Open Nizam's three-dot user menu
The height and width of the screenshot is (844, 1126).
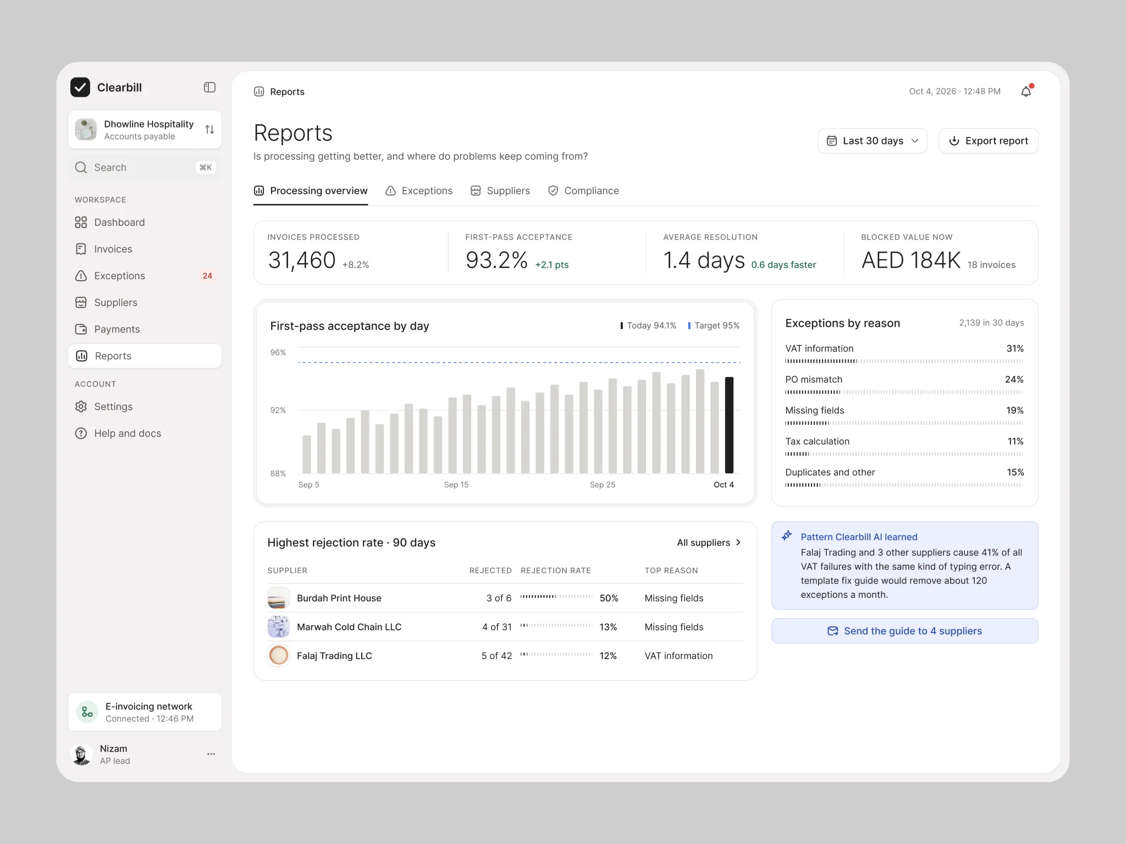[211, 754]
